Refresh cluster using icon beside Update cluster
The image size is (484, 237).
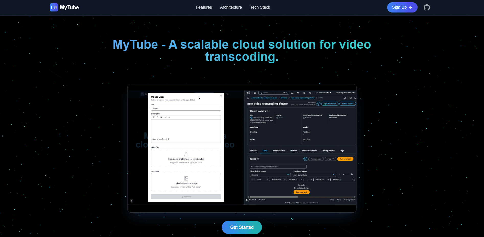[318, 104]
